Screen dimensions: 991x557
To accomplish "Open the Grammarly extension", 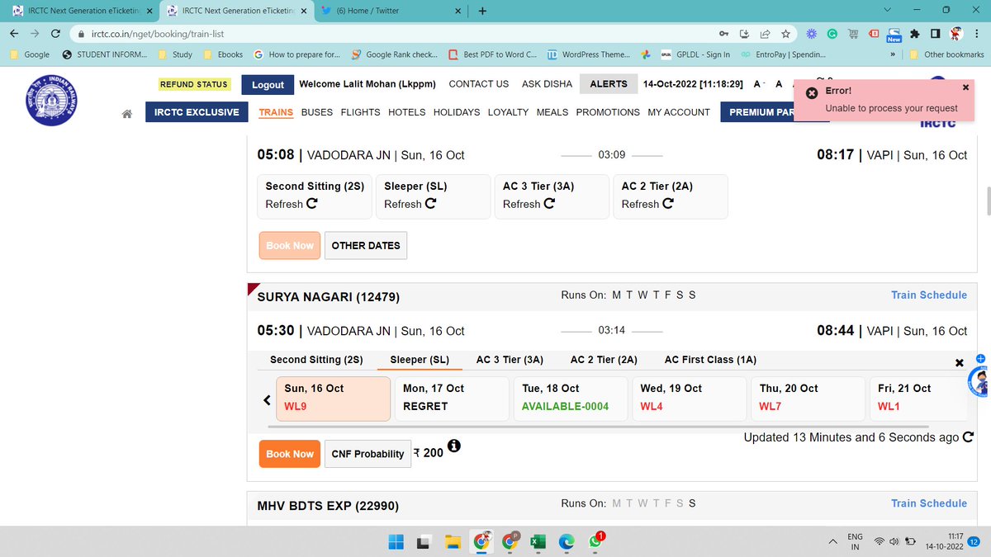I will (832, 34).
